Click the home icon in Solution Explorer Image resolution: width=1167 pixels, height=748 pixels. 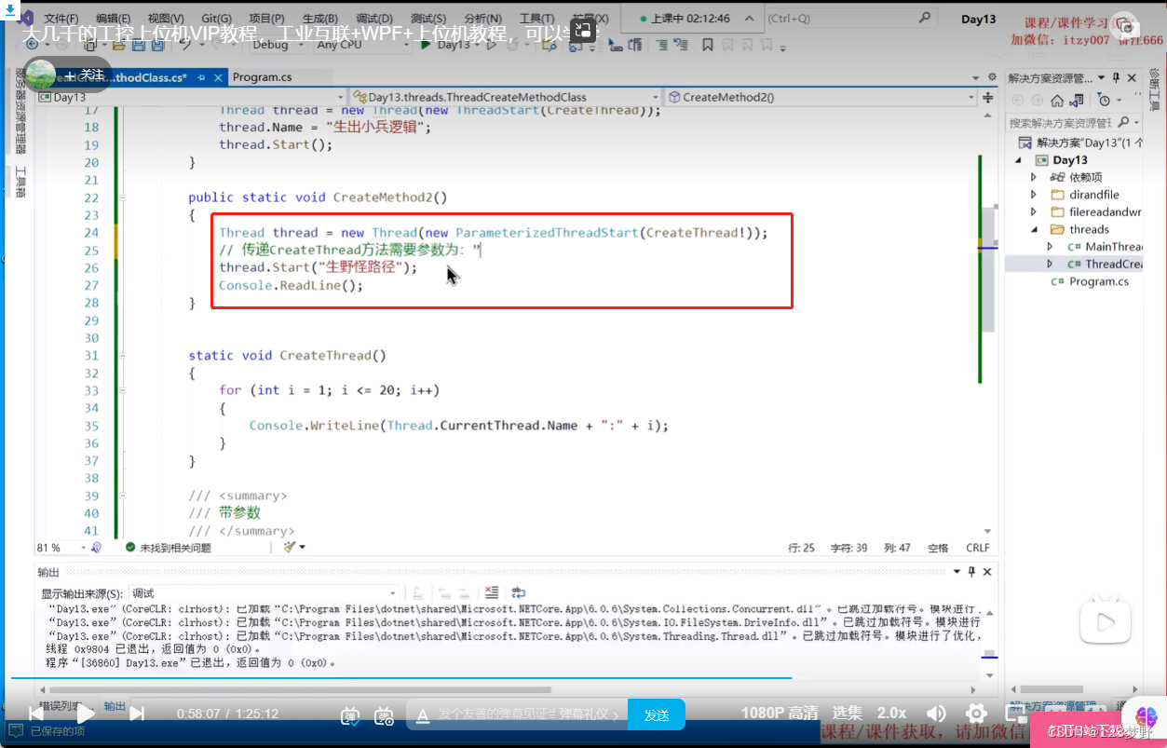[x=1057, y=100]
